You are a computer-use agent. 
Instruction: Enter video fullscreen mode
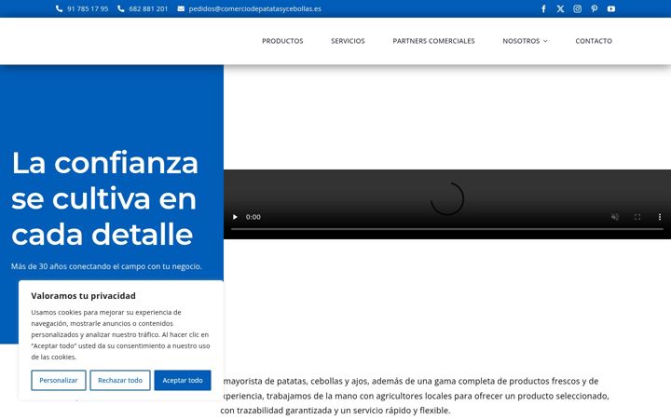(637, 217)
